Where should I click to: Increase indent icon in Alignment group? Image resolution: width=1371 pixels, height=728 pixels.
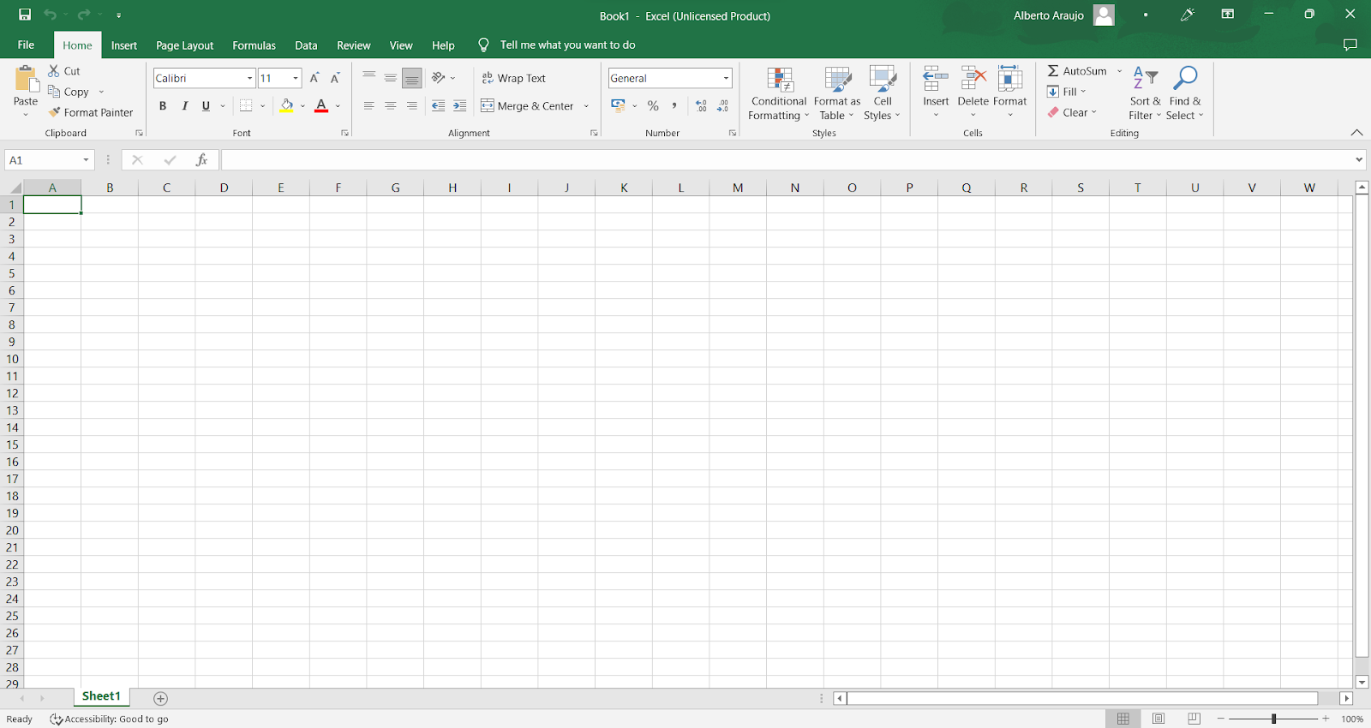(x=460, y=106)
